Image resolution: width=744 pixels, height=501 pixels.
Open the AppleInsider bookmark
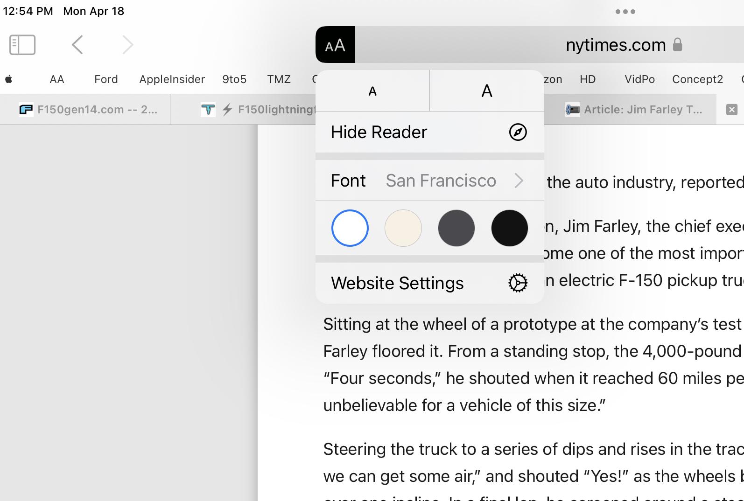[172, 79]
